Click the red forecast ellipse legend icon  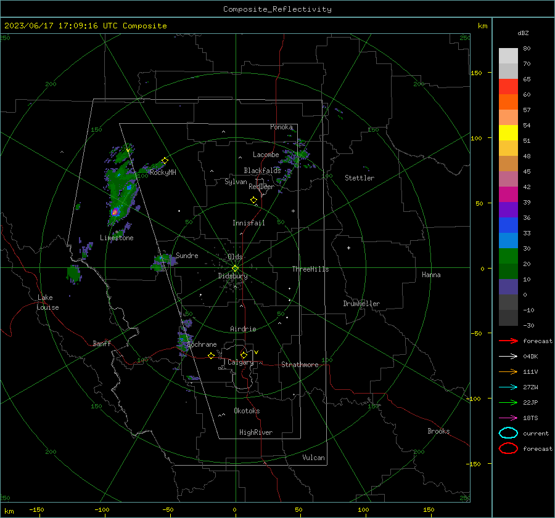[x=508, y=448]
